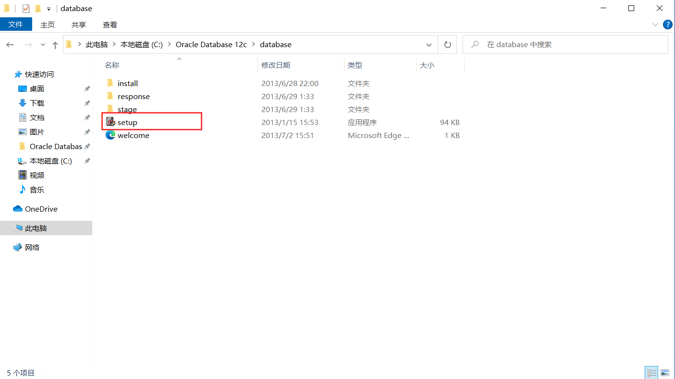Click 本地磁盘 (C:) in the breadcrumb

142,44
